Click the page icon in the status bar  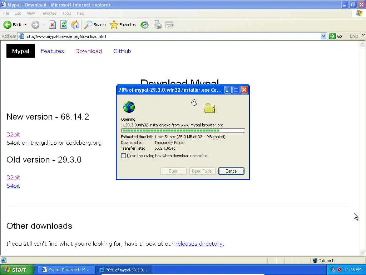point(3,260)
